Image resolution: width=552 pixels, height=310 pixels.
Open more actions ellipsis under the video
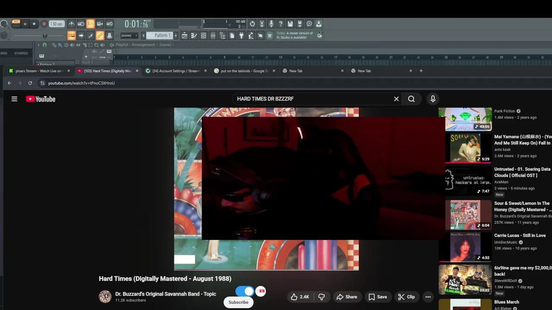tap(428, 297)
